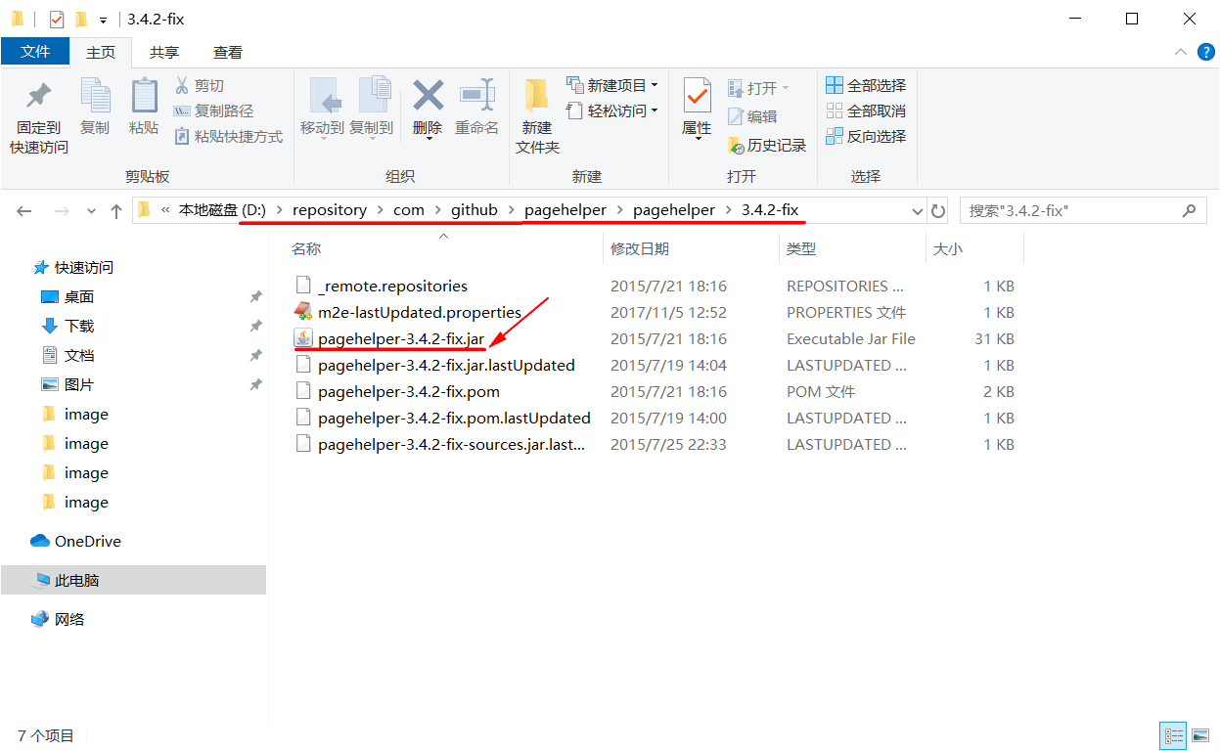
Task: Switch to Details view icon in status bar
Action: pyautogui.click(x=1173, y=735)
